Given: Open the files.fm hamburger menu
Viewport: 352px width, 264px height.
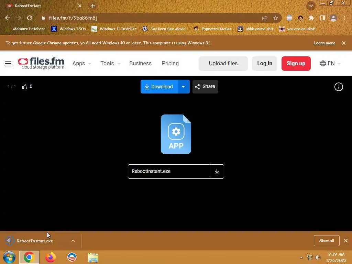Looking at the screenshot, I should [8, 64].
